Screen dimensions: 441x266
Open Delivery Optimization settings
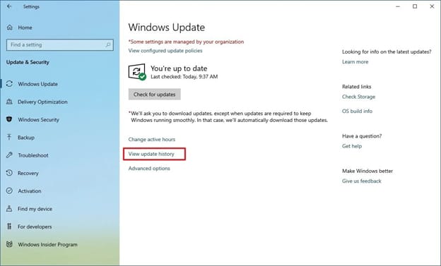click(42, 102)
